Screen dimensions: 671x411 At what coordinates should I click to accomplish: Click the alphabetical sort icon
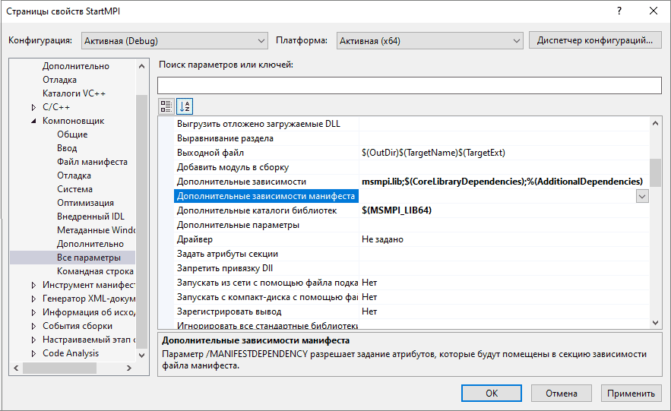(x=185, y=106)
